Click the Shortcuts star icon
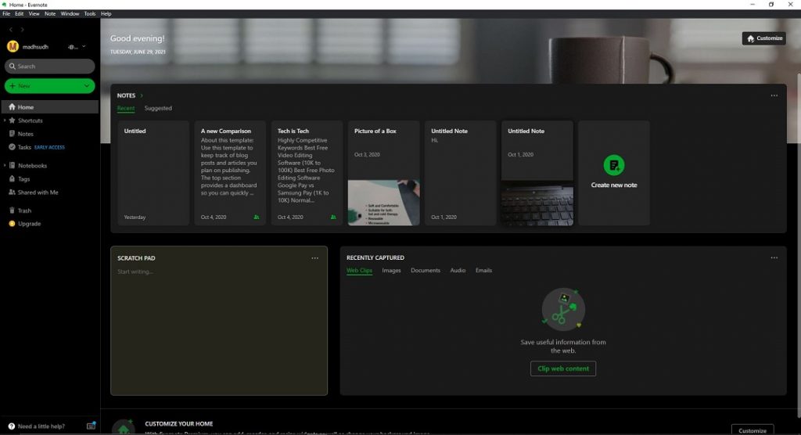This screenshot has height=435, width=801. tap(13, 120)
